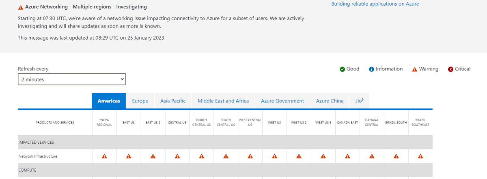Click warning icon under West Central US column

click(250, 156)
